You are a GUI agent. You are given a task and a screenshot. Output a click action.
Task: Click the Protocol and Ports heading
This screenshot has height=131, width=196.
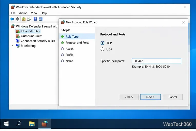(113, 34)
